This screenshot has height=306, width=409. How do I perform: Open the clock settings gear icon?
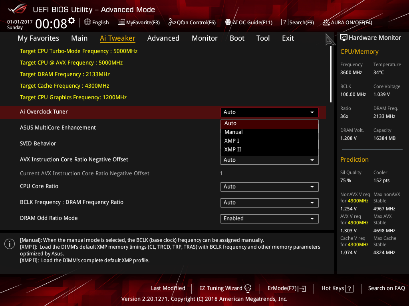coord(71,21)
